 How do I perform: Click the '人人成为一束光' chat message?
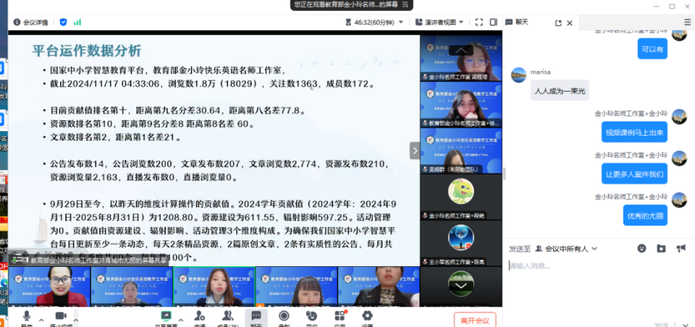pyautogui.click(x=560, y=90)
